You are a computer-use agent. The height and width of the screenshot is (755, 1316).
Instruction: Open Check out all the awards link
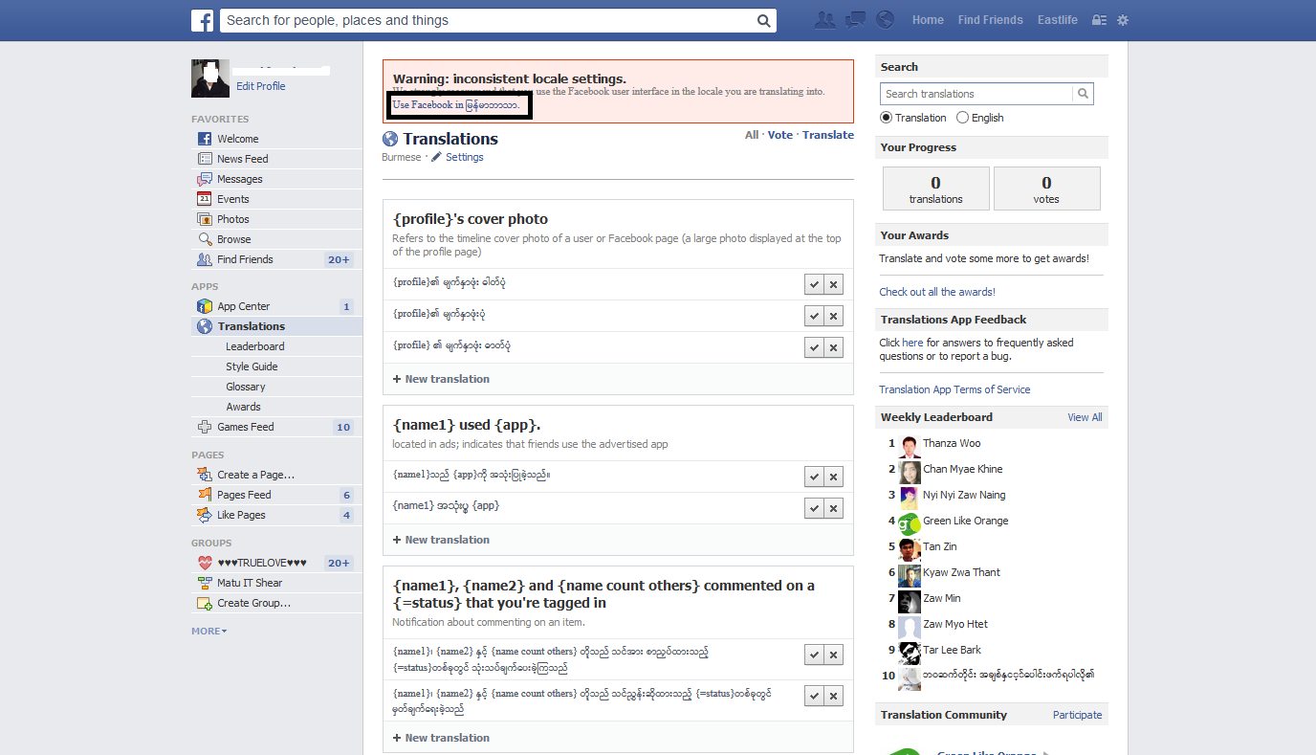(937, 292)
